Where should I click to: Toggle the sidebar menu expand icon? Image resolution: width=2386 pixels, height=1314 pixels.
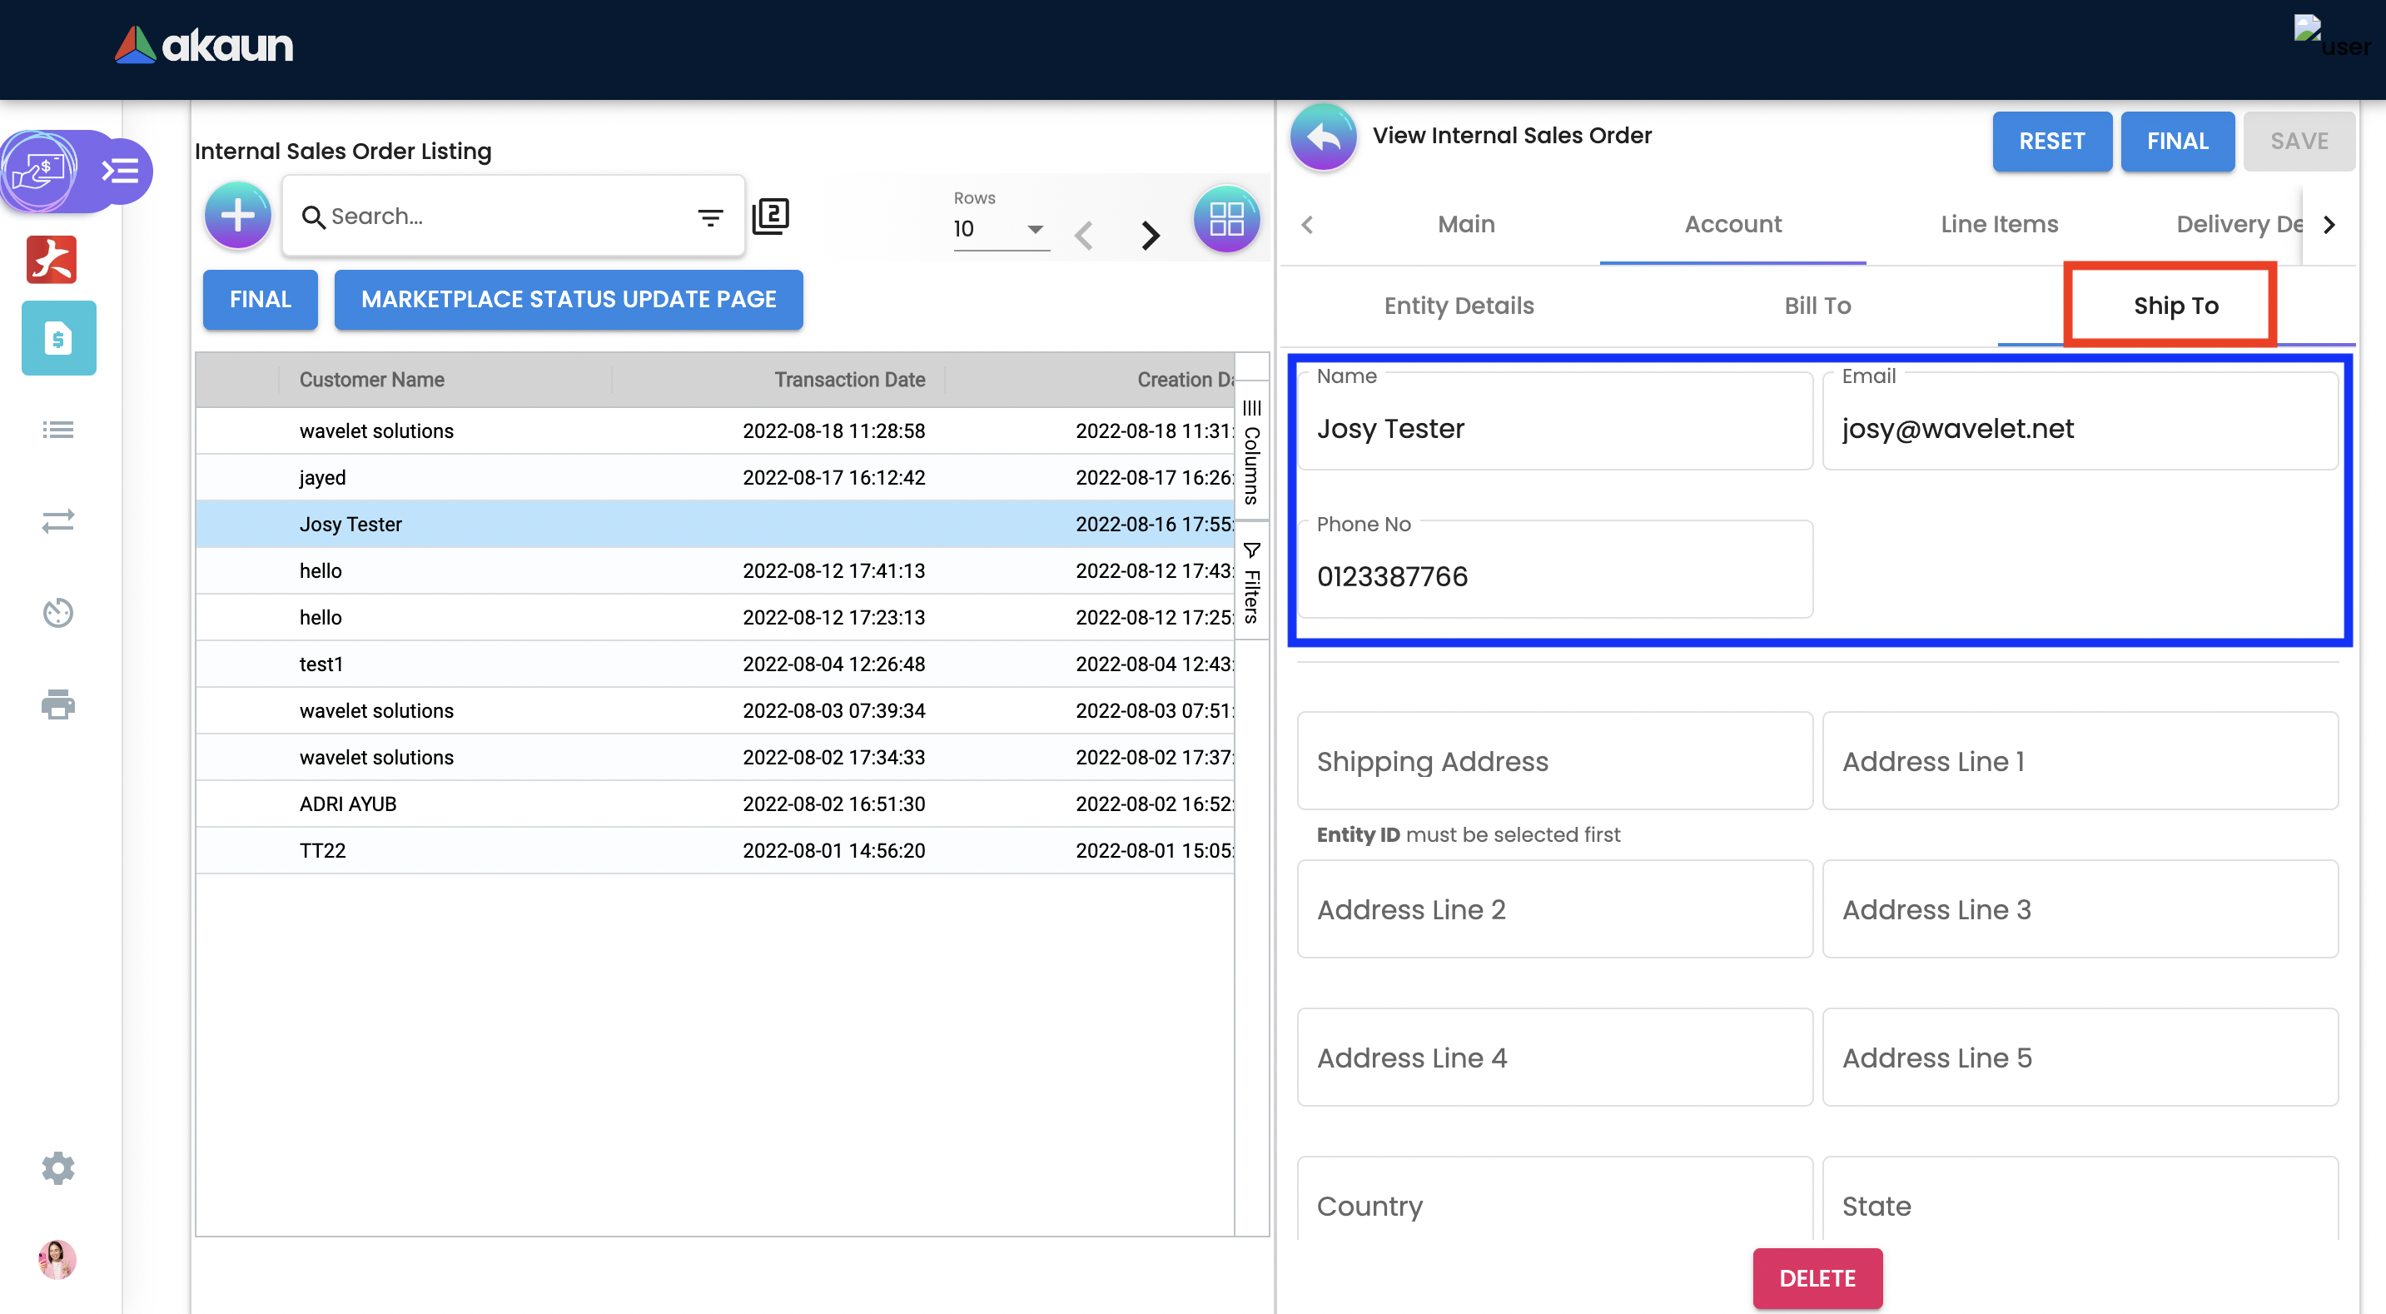[x=121, y=171]
